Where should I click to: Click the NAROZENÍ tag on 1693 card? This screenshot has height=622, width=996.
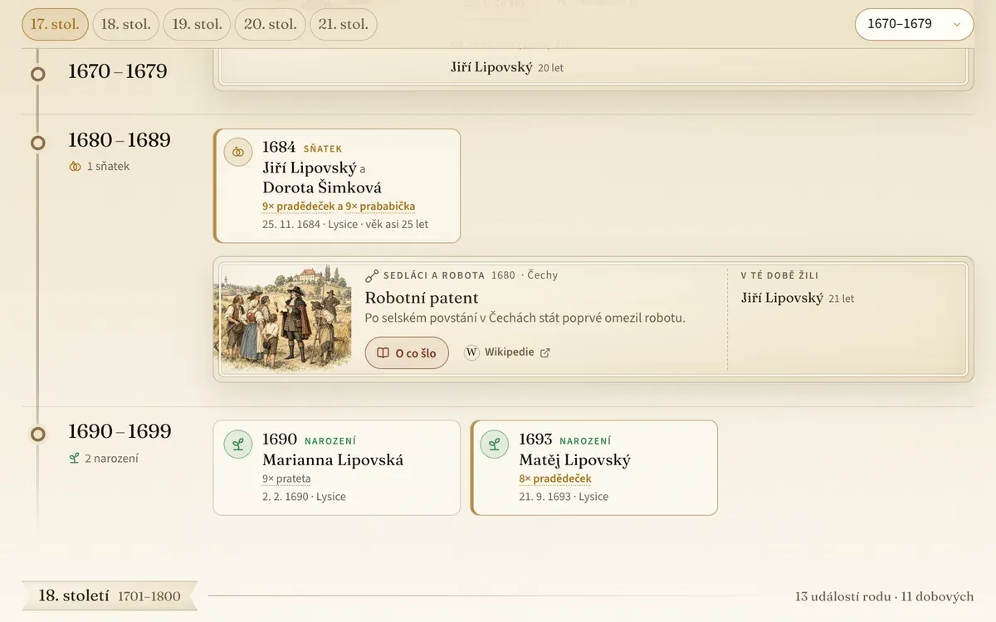click(585, 441)
